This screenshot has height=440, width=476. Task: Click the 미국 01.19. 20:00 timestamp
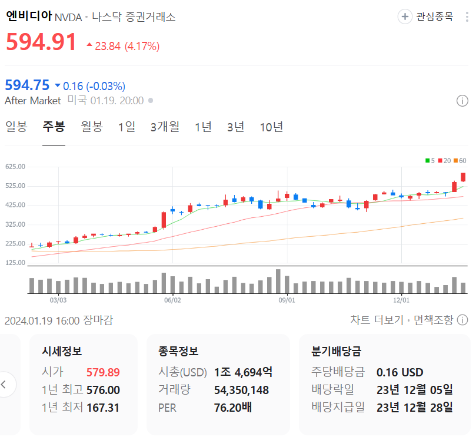coord(106,101)
